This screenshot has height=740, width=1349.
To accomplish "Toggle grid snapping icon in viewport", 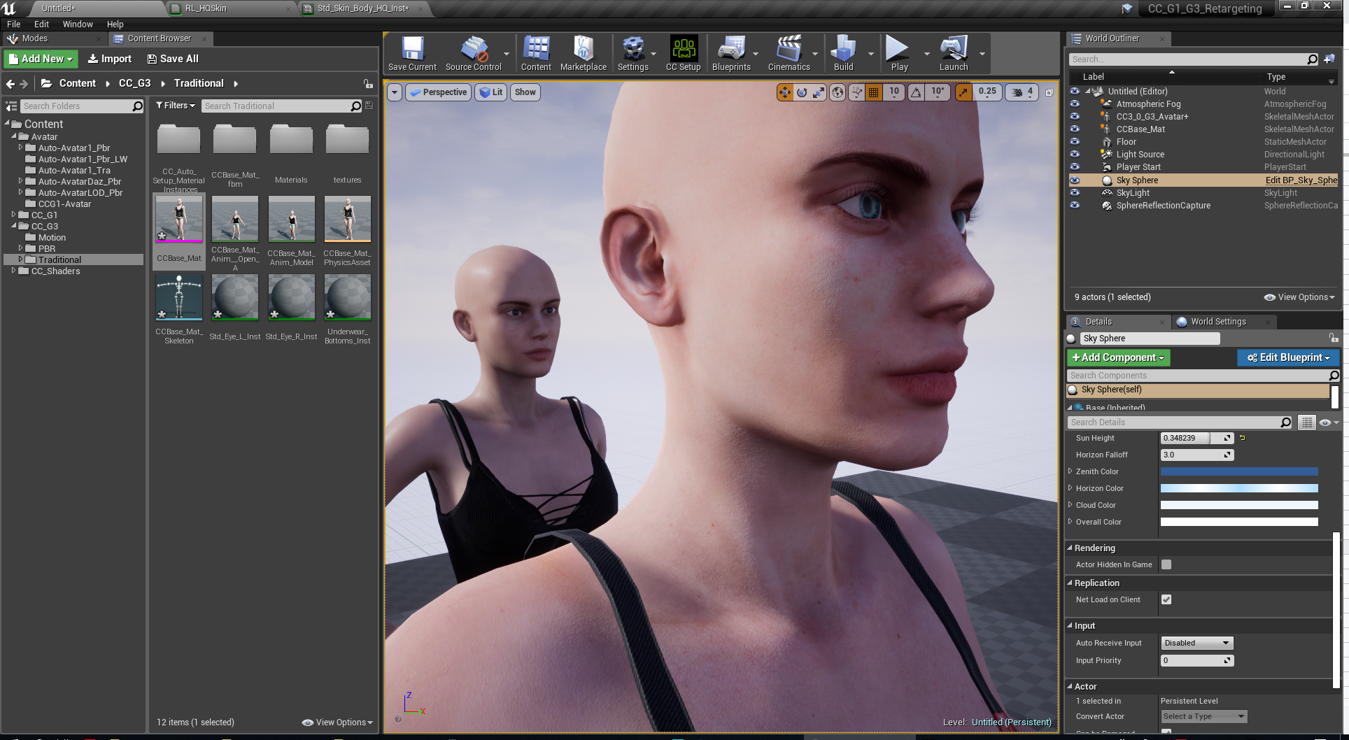I will point(874,92).
